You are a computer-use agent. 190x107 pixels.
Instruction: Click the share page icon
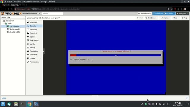coord(168,9)
